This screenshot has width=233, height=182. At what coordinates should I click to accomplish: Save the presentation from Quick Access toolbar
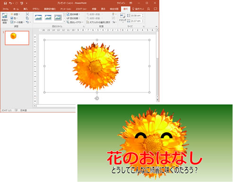(x=5, y=3)
